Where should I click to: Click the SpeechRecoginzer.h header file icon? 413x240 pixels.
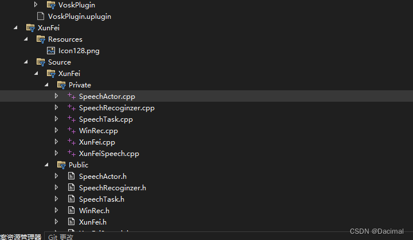[72, 188]
